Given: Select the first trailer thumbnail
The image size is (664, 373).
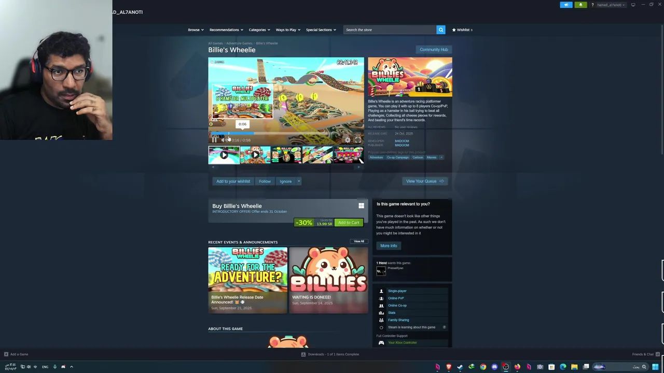Looking at the screenshot, I should (x=224, y=154).
